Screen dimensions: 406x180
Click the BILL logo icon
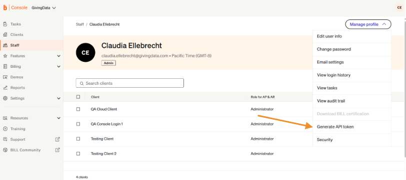tap(5, 8)
